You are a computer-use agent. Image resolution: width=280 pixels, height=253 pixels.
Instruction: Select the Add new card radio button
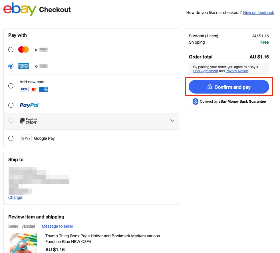pos(11,86)
